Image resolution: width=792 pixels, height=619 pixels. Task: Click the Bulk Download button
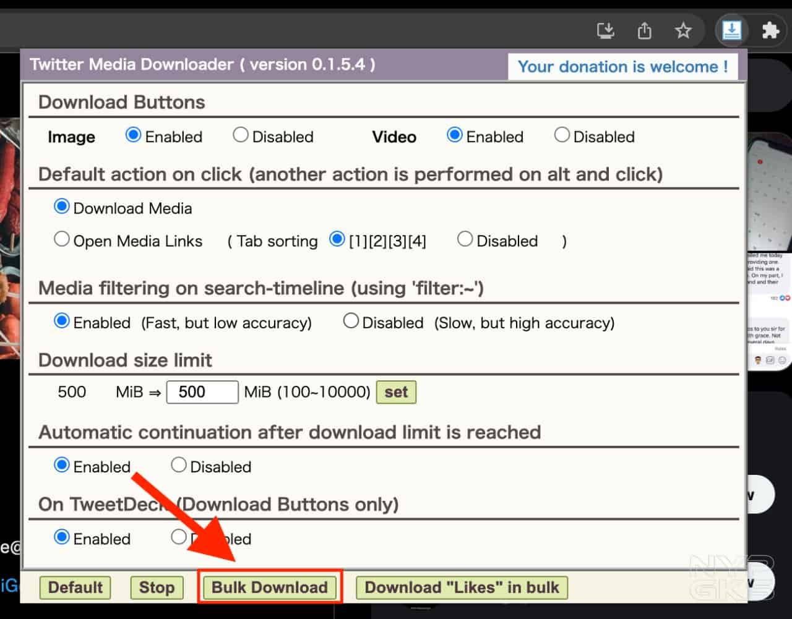pyautogui.click(x=270, y=587)
